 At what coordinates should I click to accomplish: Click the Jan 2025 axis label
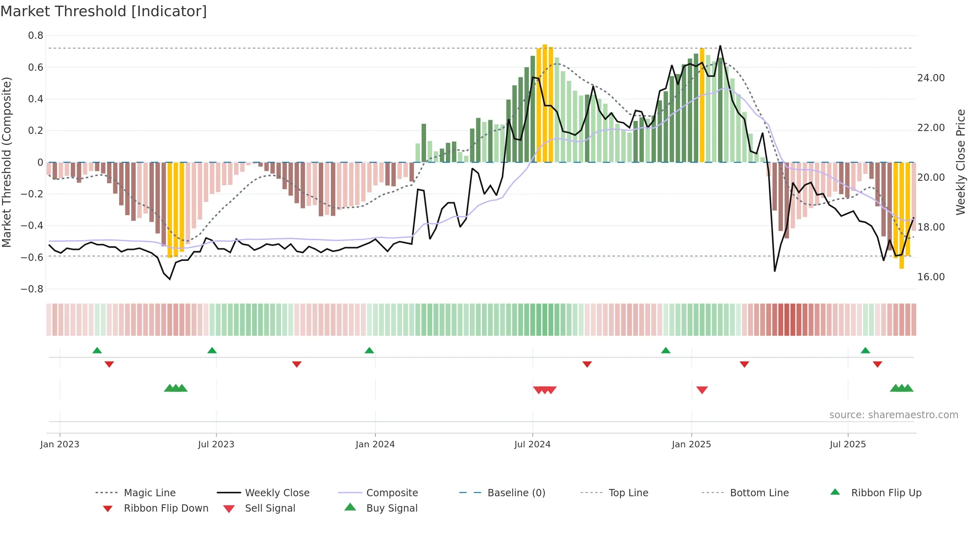[x=691, y=444]
